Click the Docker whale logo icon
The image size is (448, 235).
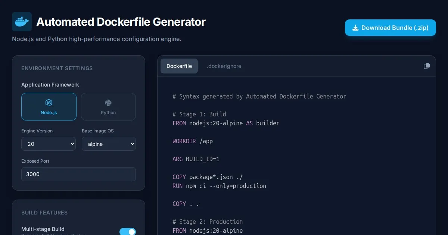[x=22, y=22]
